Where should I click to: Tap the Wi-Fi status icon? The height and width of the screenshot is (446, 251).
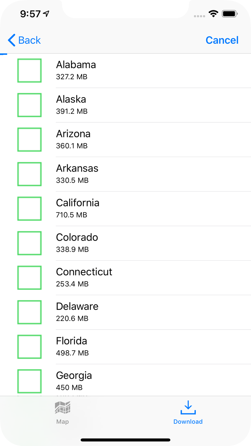pyautogui.click(x=213, y=14)
